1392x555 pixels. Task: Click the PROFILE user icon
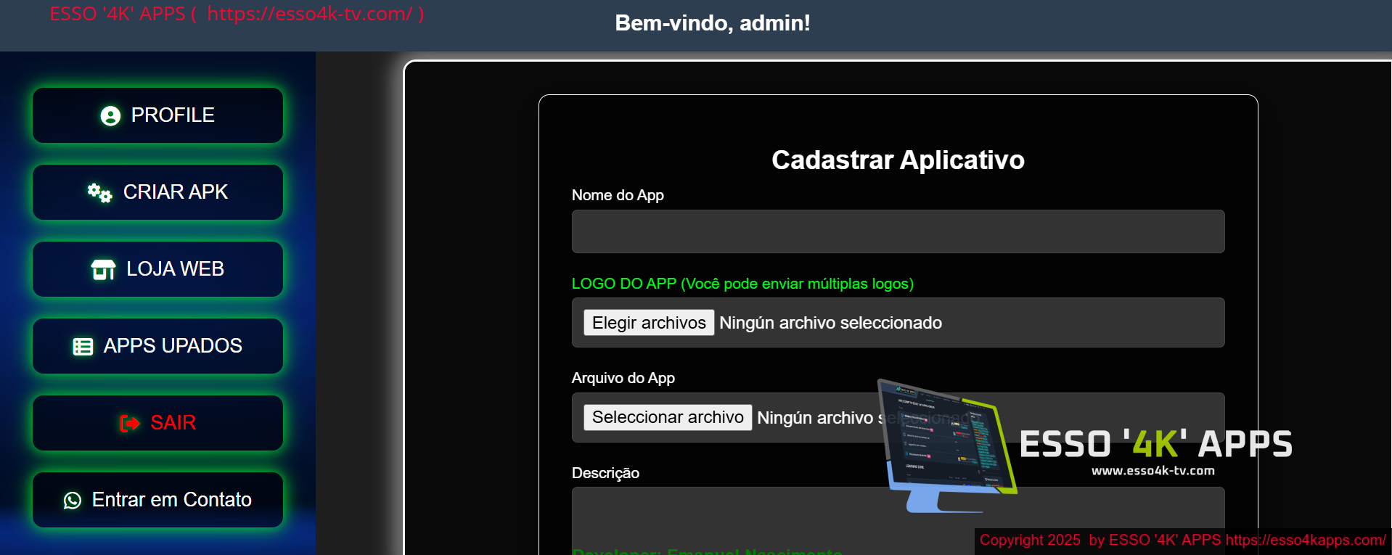(110, 116)
